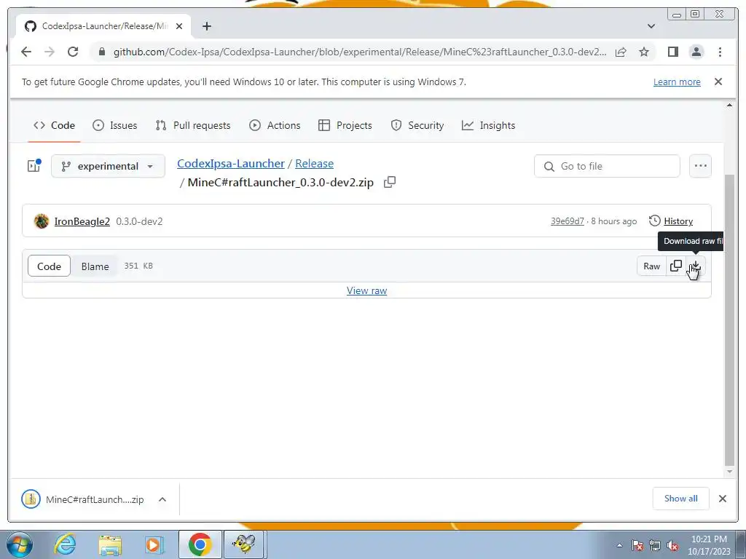This screenshot has width=746, height=559.
Task: Open the Actions tab
Action: coord(275,125)
